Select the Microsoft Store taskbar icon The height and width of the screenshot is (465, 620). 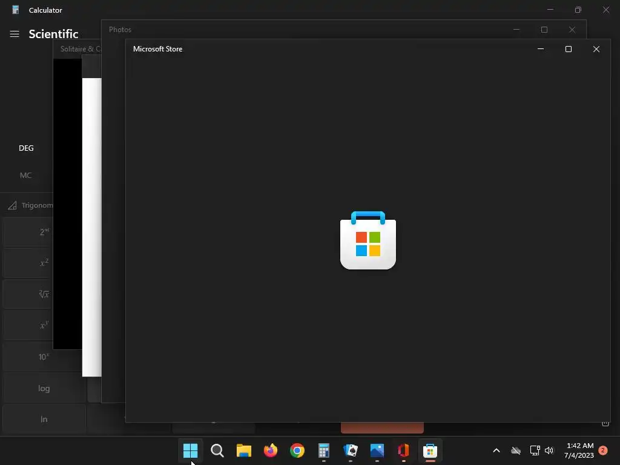pyautogui.click(x=430, y=450)
